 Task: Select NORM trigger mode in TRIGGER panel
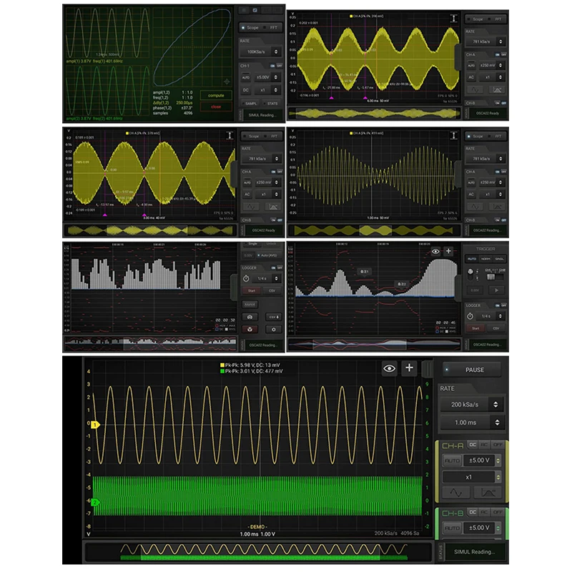pyautogui.click(x=485, y=259)
